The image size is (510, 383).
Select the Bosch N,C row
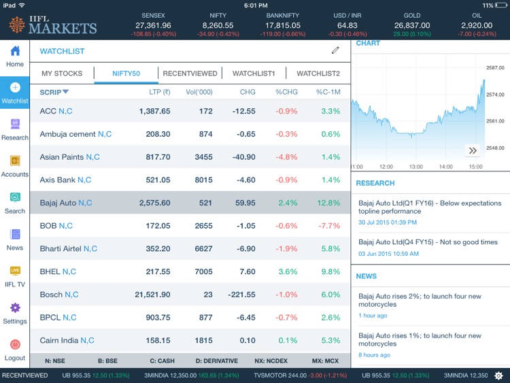coord(190,295)
